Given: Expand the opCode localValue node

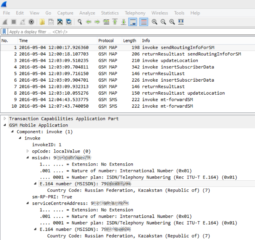Looking at the screenshot, I should 28,151.
